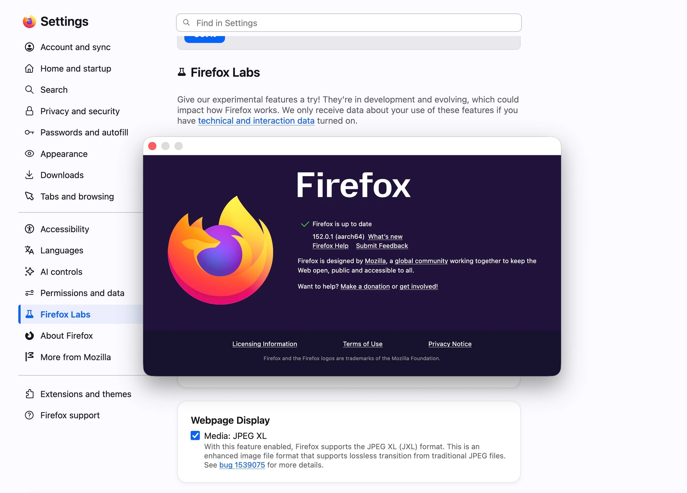Click the More from Mozilla flag icon
Image resolution: width=687 pixels, height=493 pixels.
pyautogui.click(x=29, y=357)
